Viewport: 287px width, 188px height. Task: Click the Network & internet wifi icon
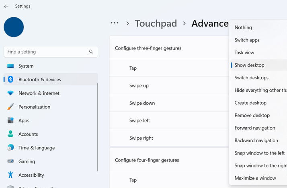pyautogui.click(x=10, y=93)
